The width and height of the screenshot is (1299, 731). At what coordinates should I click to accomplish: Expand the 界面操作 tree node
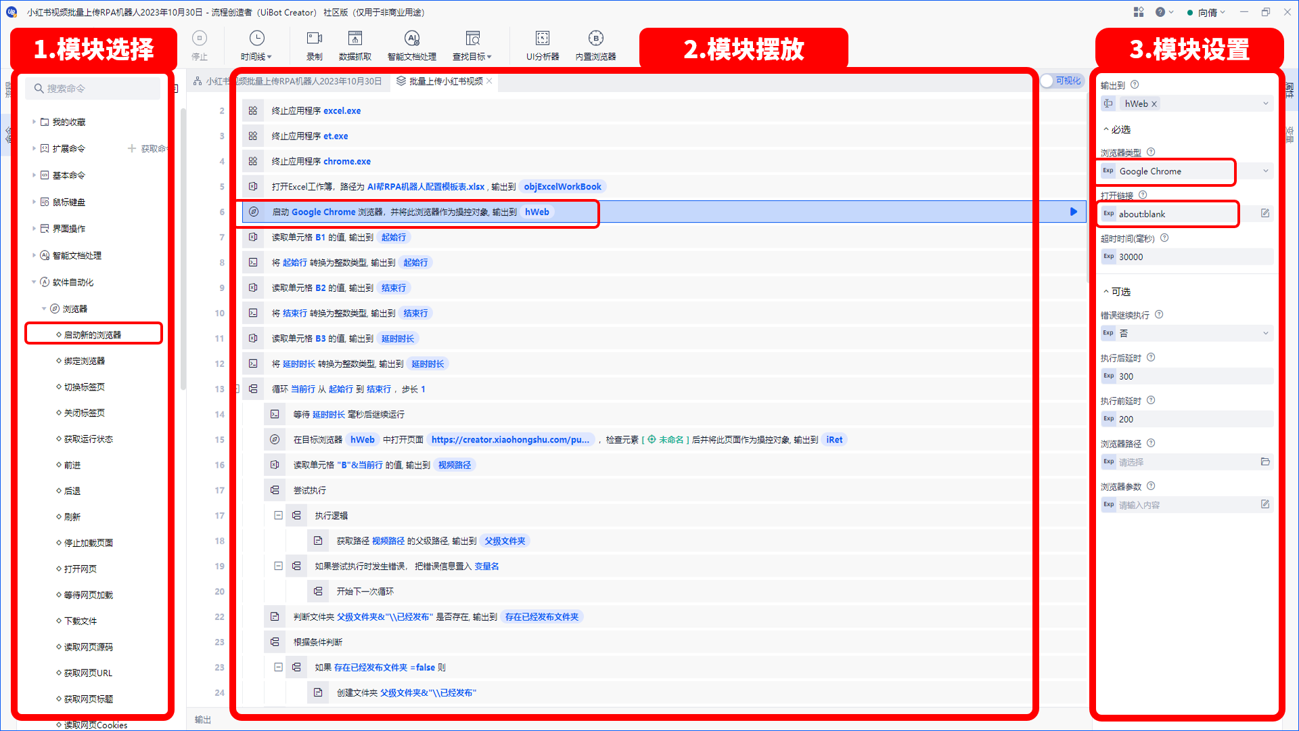(34, 229)
